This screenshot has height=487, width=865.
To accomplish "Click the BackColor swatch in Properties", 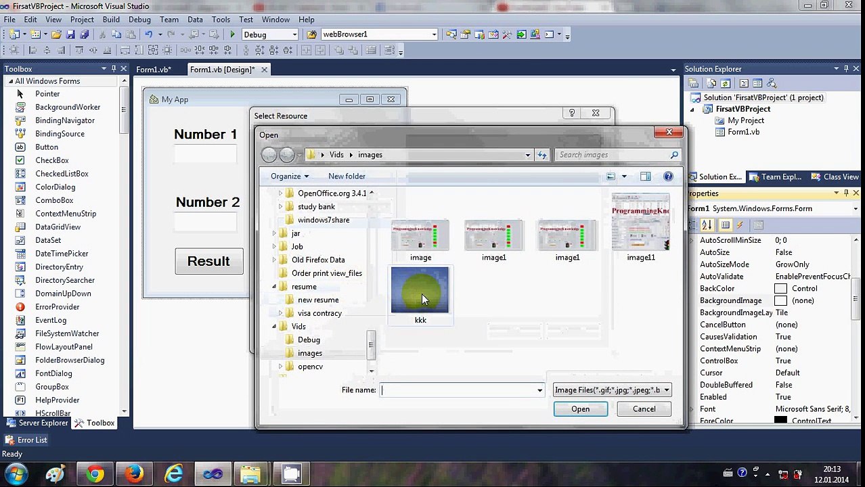I will pos(780,289).
